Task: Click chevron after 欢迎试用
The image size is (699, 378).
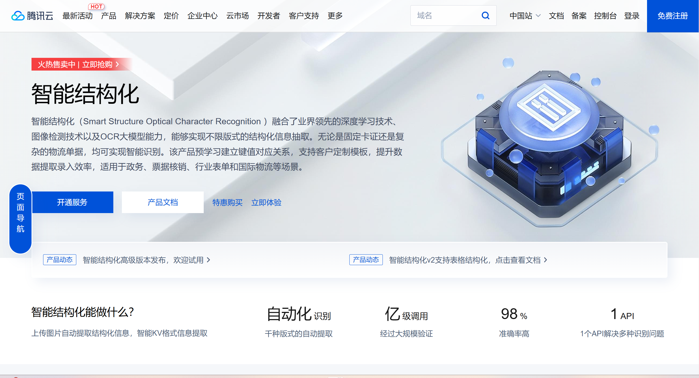Action: pyautogui.click(x=208, y=260)
